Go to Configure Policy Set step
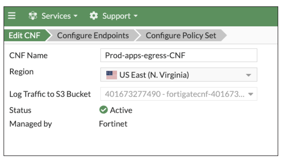Image resolution: width=283 pixels, height=159 pixels. 181,35
